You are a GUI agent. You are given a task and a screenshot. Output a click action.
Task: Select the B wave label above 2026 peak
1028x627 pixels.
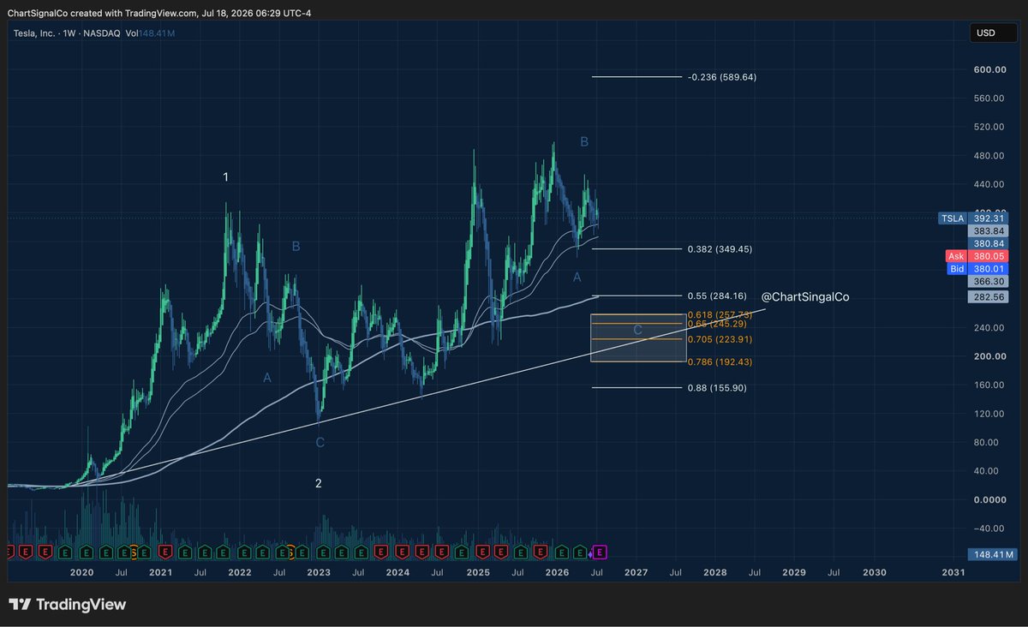coord(584,142)
